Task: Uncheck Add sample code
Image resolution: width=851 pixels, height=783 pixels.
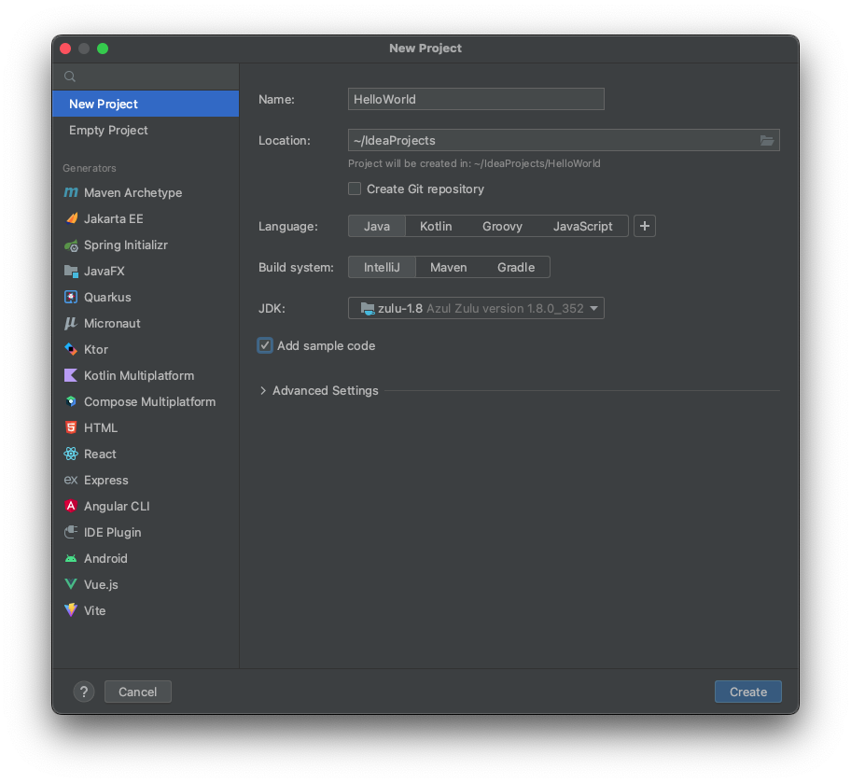Action: (265, 346)
